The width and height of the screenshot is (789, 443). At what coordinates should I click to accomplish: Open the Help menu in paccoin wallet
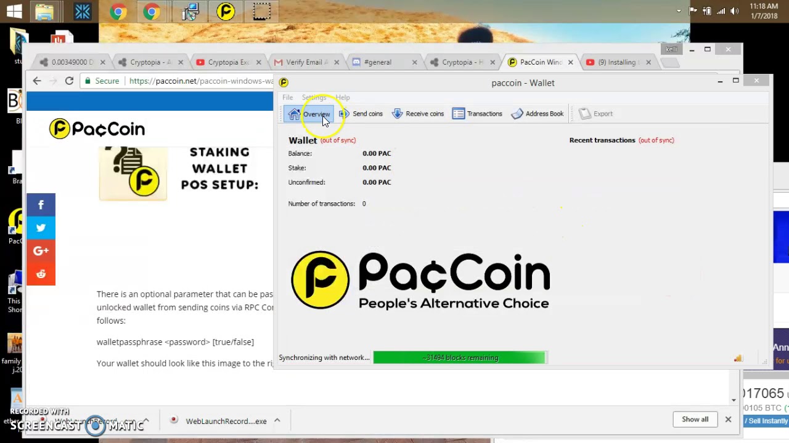[343, 97]
